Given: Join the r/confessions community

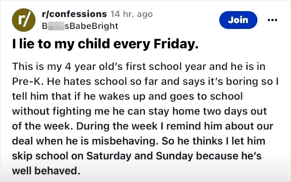Looking at the screenshot, I should tap(238, 20).
